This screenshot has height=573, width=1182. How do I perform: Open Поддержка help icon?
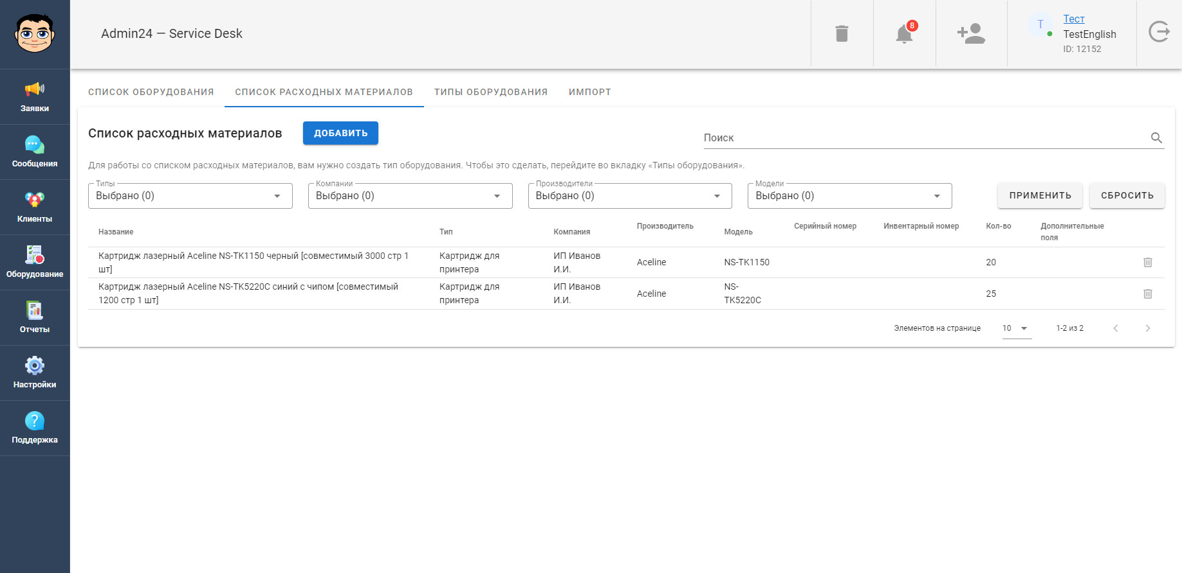[x=35, y=428]
